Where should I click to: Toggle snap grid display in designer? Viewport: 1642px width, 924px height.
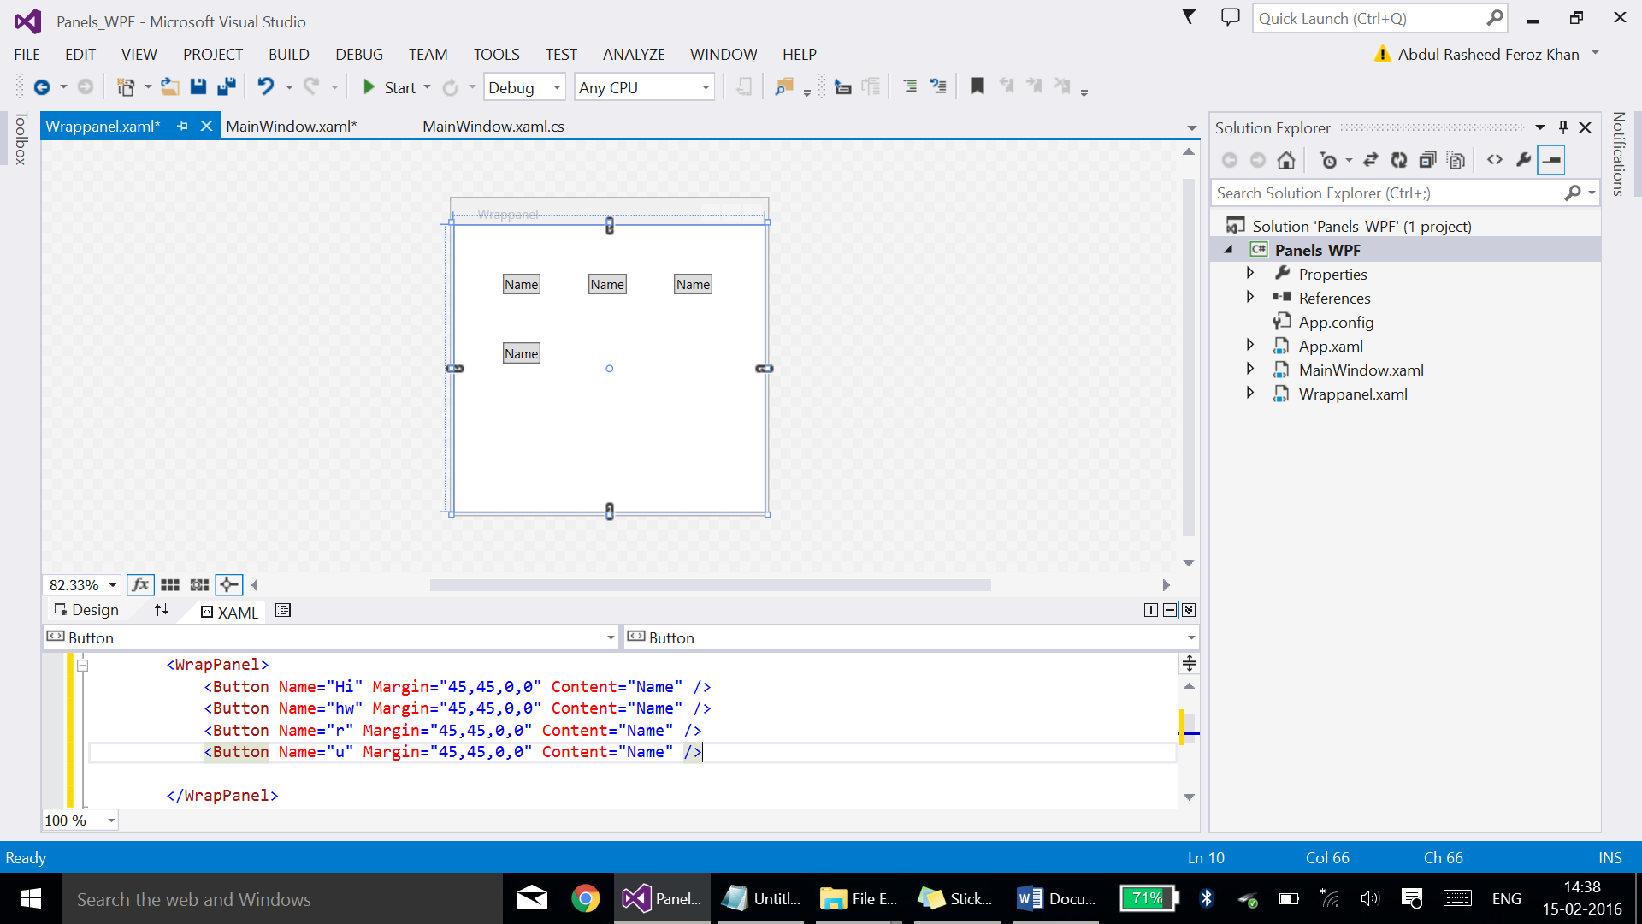click(x=170, y=585)
